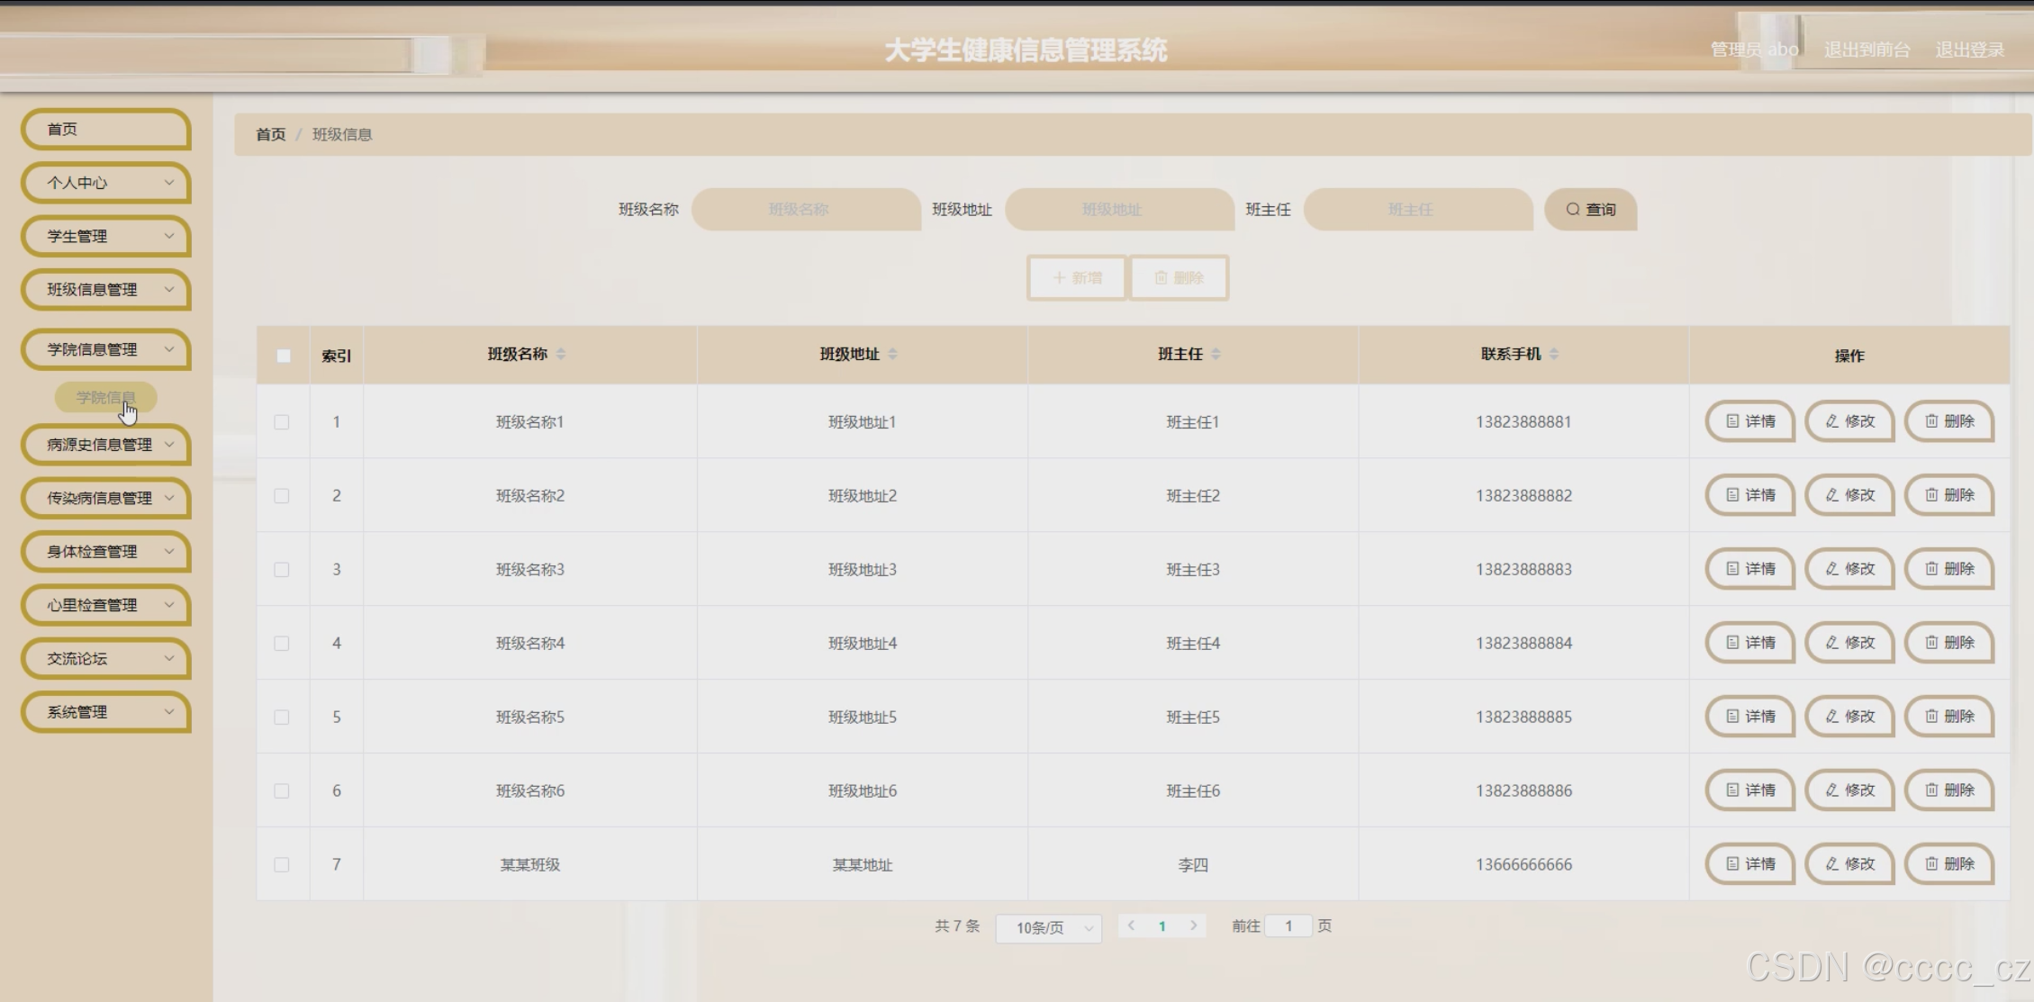Click the 班级地址 search input field
The image size is (2034, 1002).
1118,209
